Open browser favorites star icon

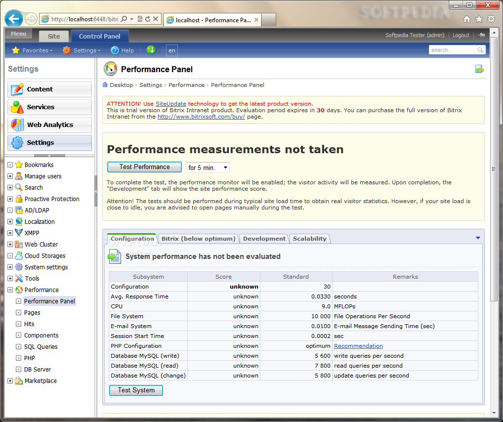coord(479,19)
